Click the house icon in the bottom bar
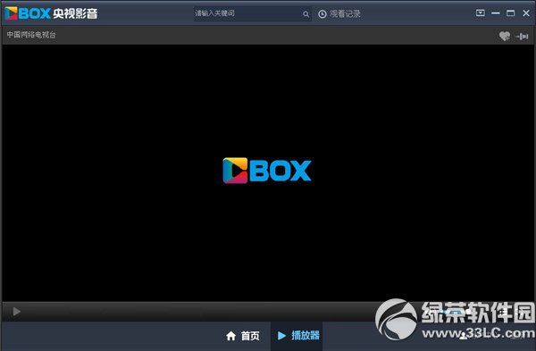 tap(230, 336)
